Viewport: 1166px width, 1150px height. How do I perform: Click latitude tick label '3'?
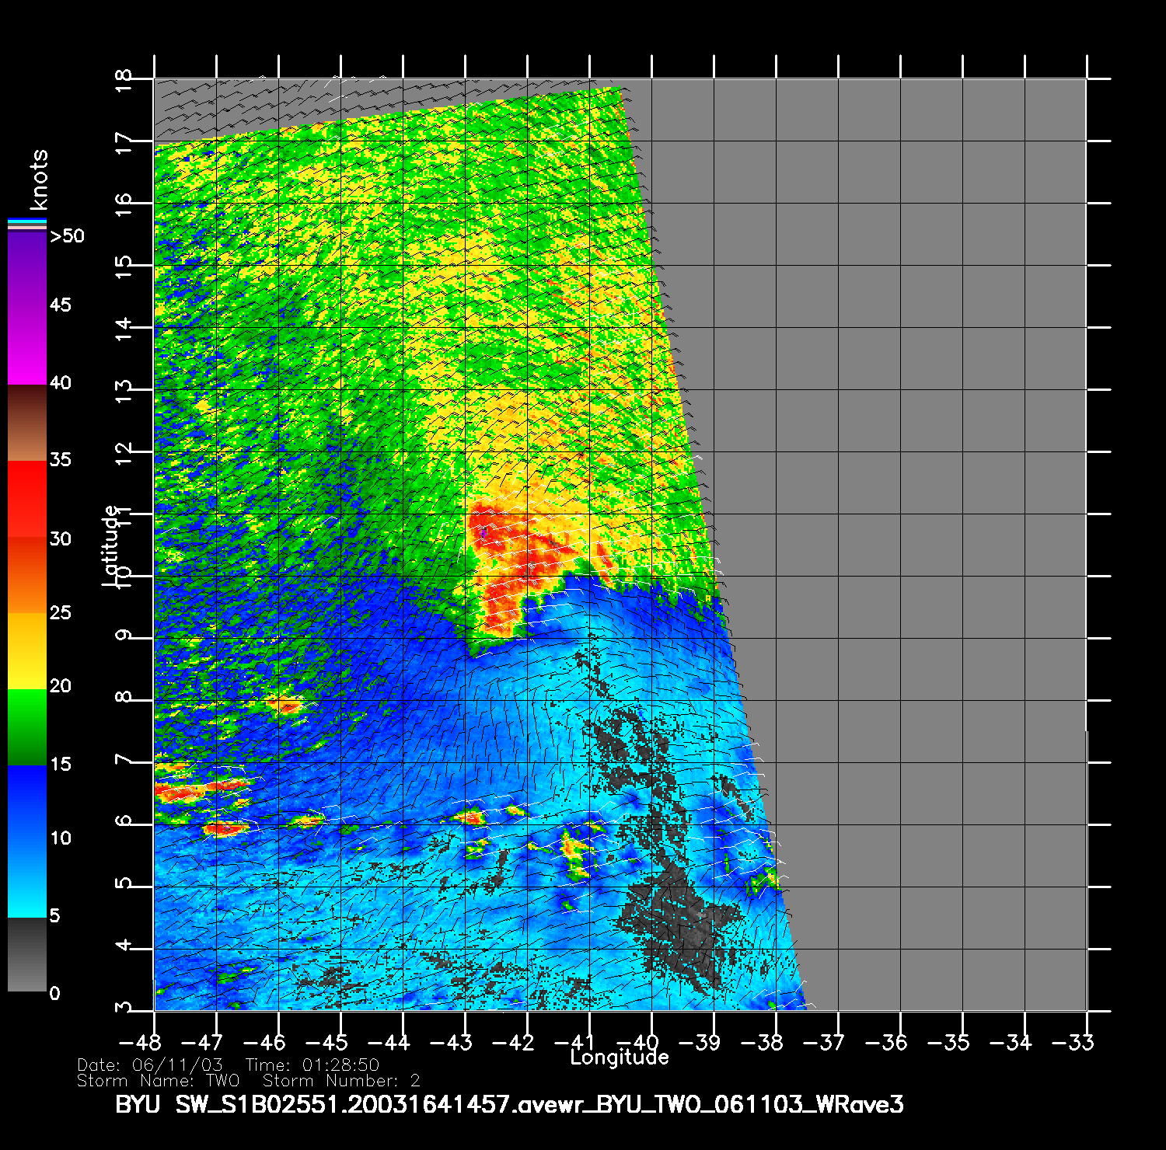124,1008
